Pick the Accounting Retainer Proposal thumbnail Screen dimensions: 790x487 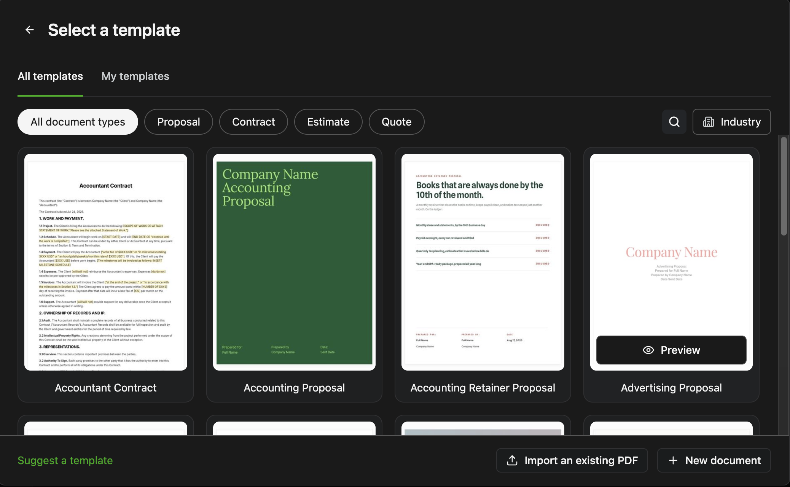(x=483, y=262)
